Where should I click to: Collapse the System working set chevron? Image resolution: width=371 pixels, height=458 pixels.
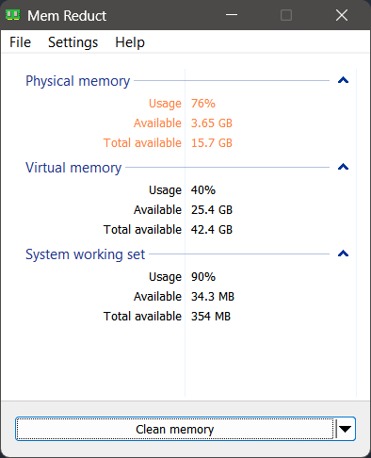click(x=343, y=254)
